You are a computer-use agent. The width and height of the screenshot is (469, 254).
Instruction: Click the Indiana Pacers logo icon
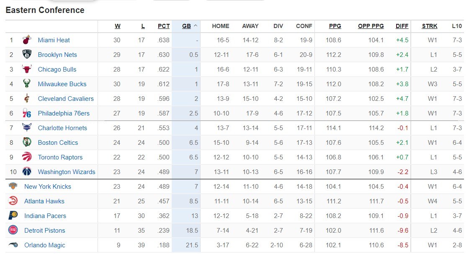tap(13, 216)
